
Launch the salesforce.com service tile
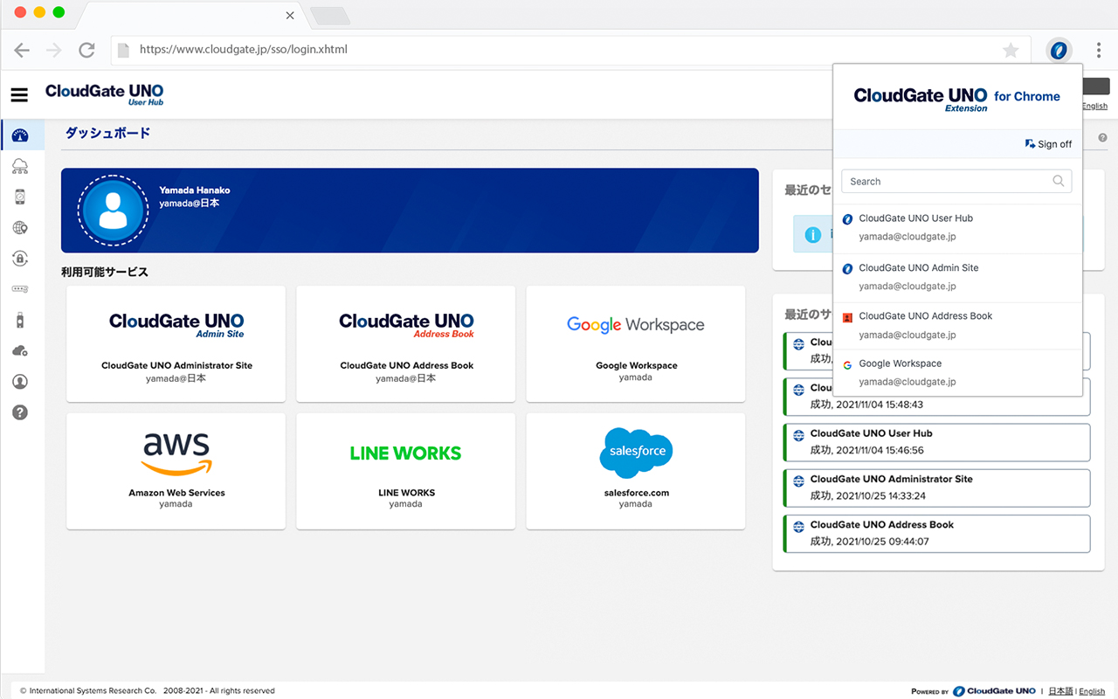[x=635, y=471]
